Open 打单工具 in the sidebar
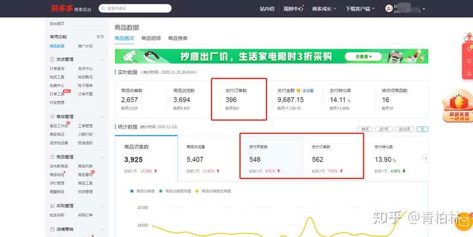473x237 pixels. [57, 94]
